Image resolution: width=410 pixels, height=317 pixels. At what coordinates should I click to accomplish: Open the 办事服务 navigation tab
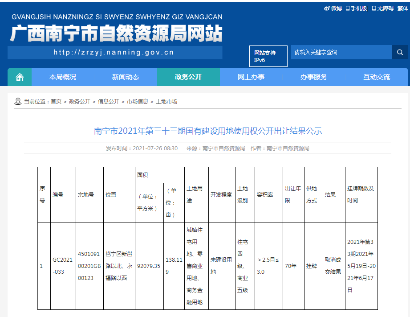(x=314, y=77)
